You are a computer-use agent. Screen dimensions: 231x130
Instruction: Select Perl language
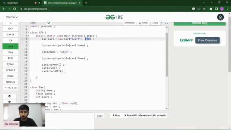click(x=10, y=52)
